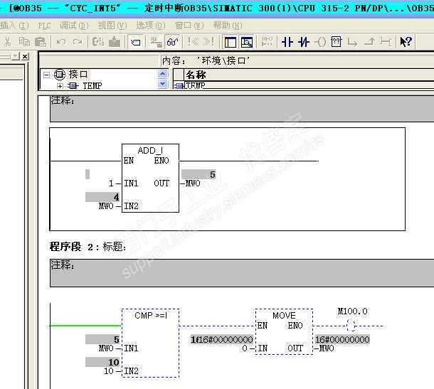Click icon left of Monitor glasses
The image size is (434, 389).
(156, 42)
